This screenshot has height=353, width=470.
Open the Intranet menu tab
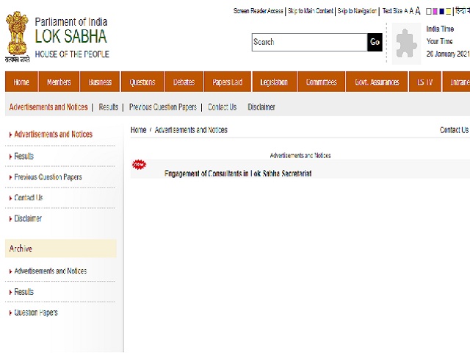click(456, 82)
